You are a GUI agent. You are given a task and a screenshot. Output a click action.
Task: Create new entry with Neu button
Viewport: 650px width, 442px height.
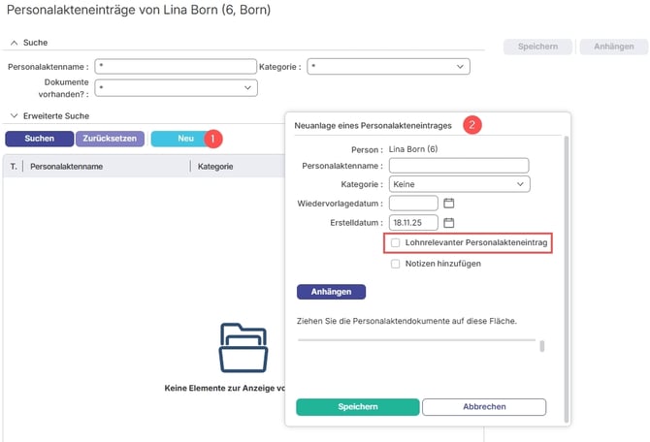(x=185, y=139)
